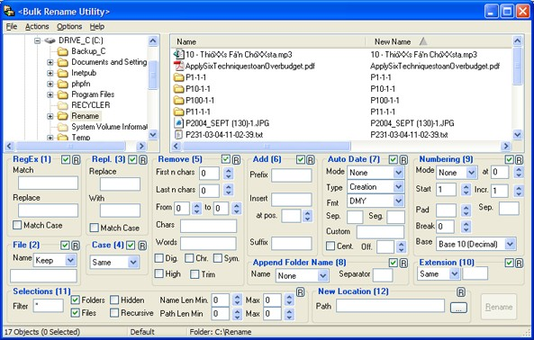Check the Hidden checkbox in Selections
Viewport: 534px width, 340px height.
click(x=114, y=300)
